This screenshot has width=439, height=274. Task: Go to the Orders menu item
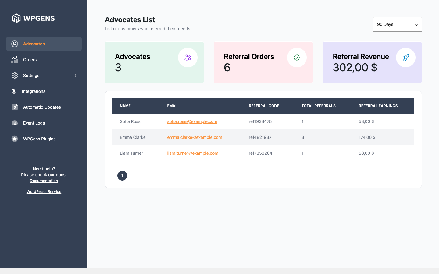tap(44, 60)
